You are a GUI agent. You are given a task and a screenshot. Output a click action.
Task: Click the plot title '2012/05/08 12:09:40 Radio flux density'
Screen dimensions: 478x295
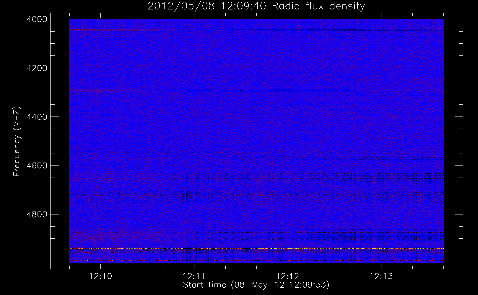click(256, 6)
